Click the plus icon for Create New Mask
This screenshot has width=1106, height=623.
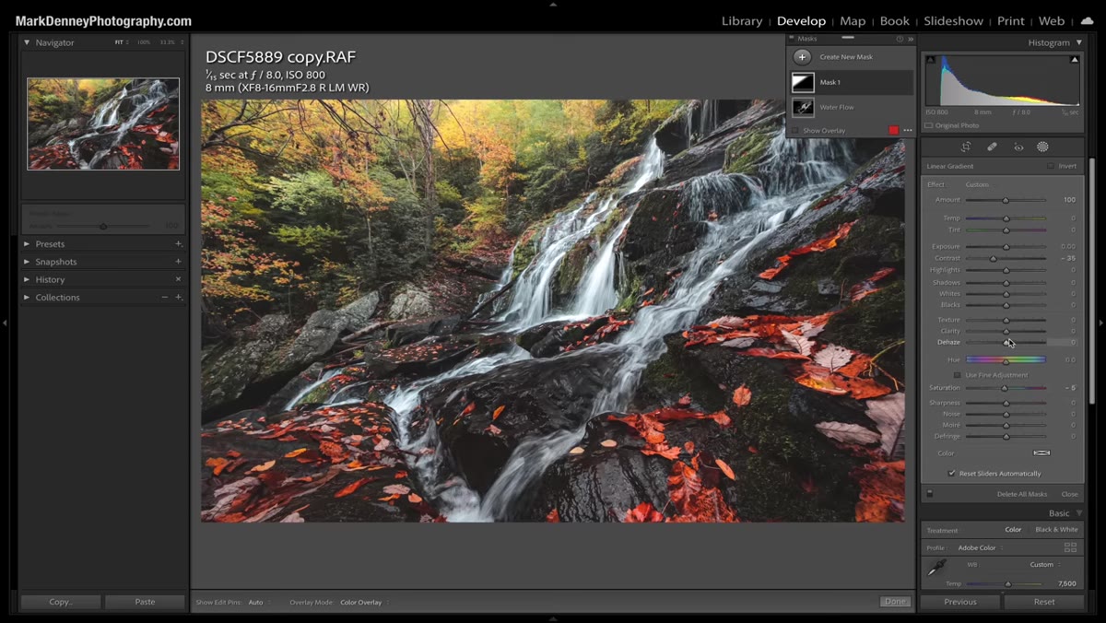point(803,57)
